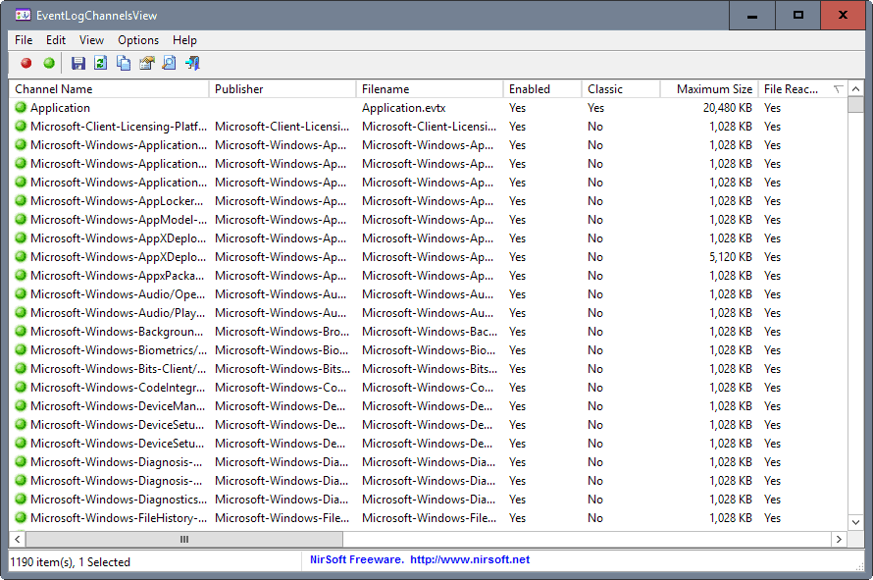Open the Help menu
Viewport: 873px width, 580px height.
(x=184, y=40)
